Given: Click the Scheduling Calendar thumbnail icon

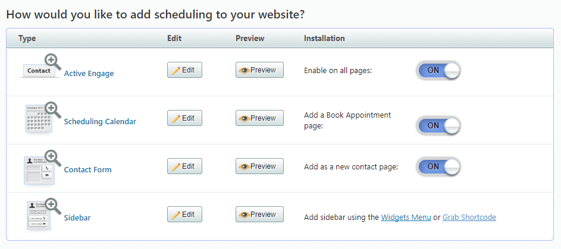Looking at the screenshot, I should tap(42, 118).
